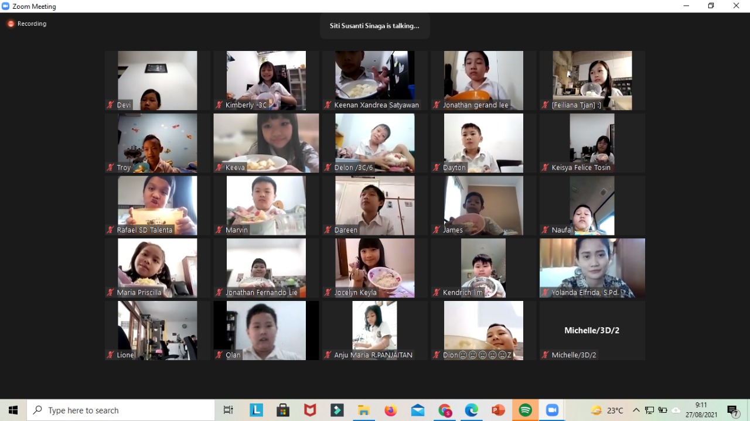This screenshot has height=421, width=750.
Task: Open Task View from the taskbar
Action: tap(229, 410)
